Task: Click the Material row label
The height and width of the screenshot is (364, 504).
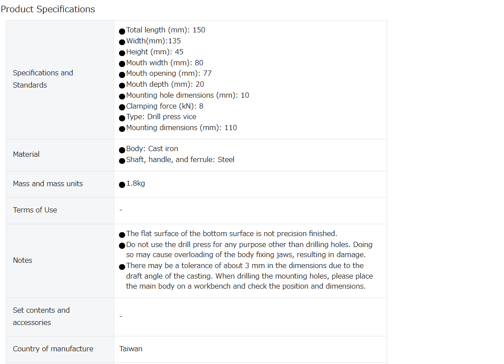Action: tap(26, 155)
